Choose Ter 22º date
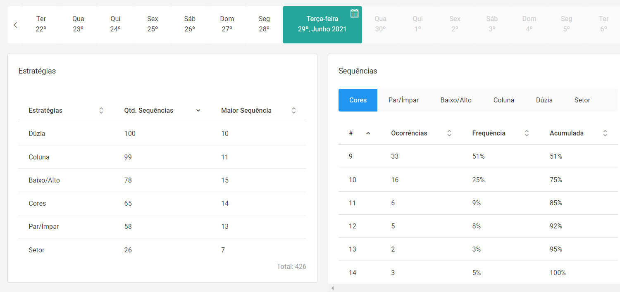 [x=41, y=24]
